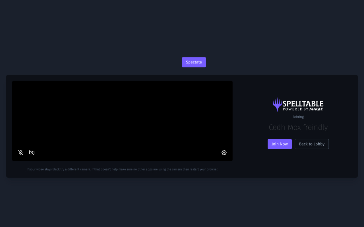Open camera settings gear icon
The image size is (364, 227).
224,153
